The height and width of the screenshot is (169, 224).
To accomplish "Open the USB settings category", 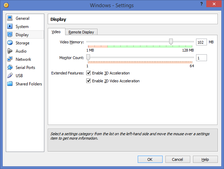I will [x=25, y=75].
